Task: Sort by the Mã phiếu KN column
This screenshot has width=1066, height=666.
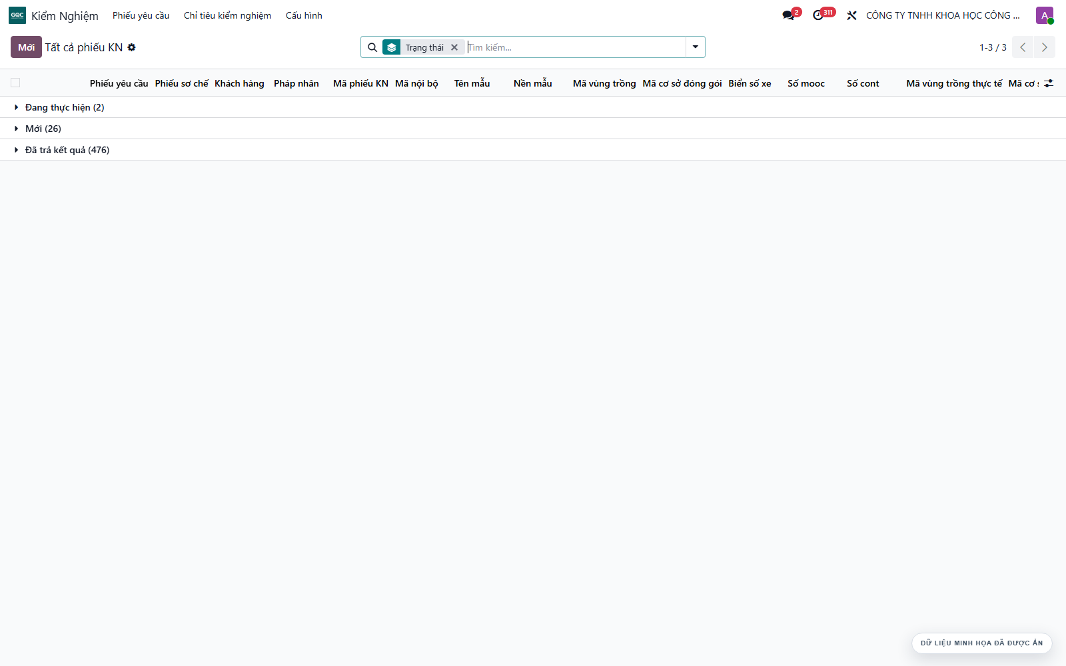Action: point(360,83)
